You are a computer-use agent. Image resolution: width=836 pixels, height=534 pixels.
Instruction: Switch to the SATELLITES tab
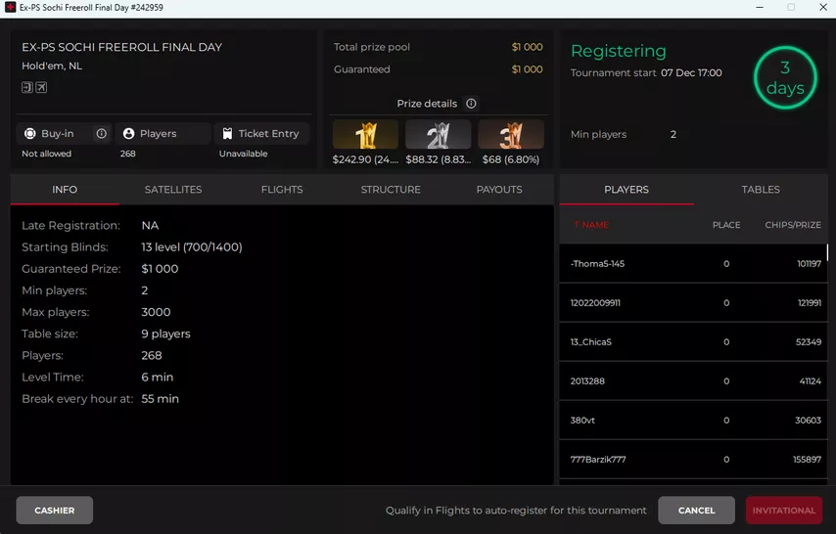coord(173,190)
